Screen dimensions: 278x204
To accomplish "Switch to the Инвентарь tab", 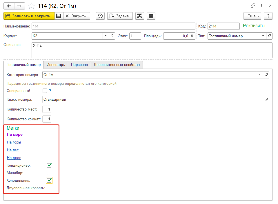I will (56, 65).
